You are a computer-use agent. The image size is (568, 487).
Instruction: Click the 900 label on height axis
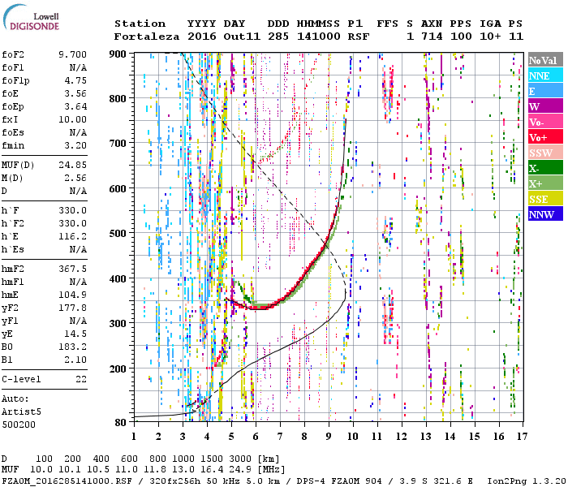click(118, 54)
